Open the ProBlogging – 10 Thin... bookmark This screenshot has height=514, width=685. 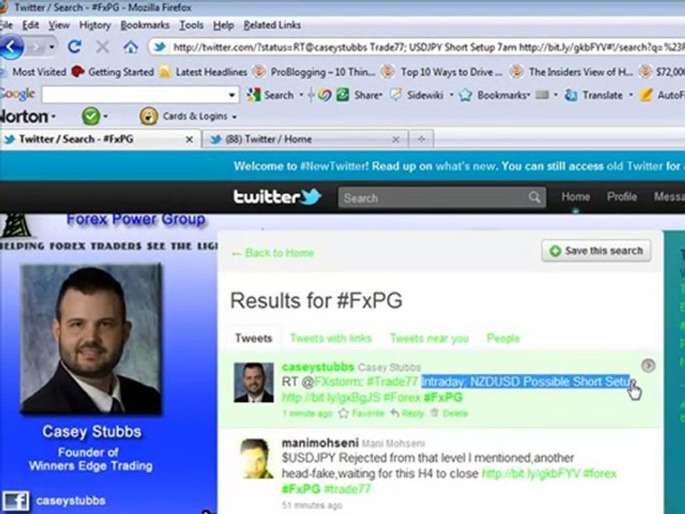[x=315, y=71]
